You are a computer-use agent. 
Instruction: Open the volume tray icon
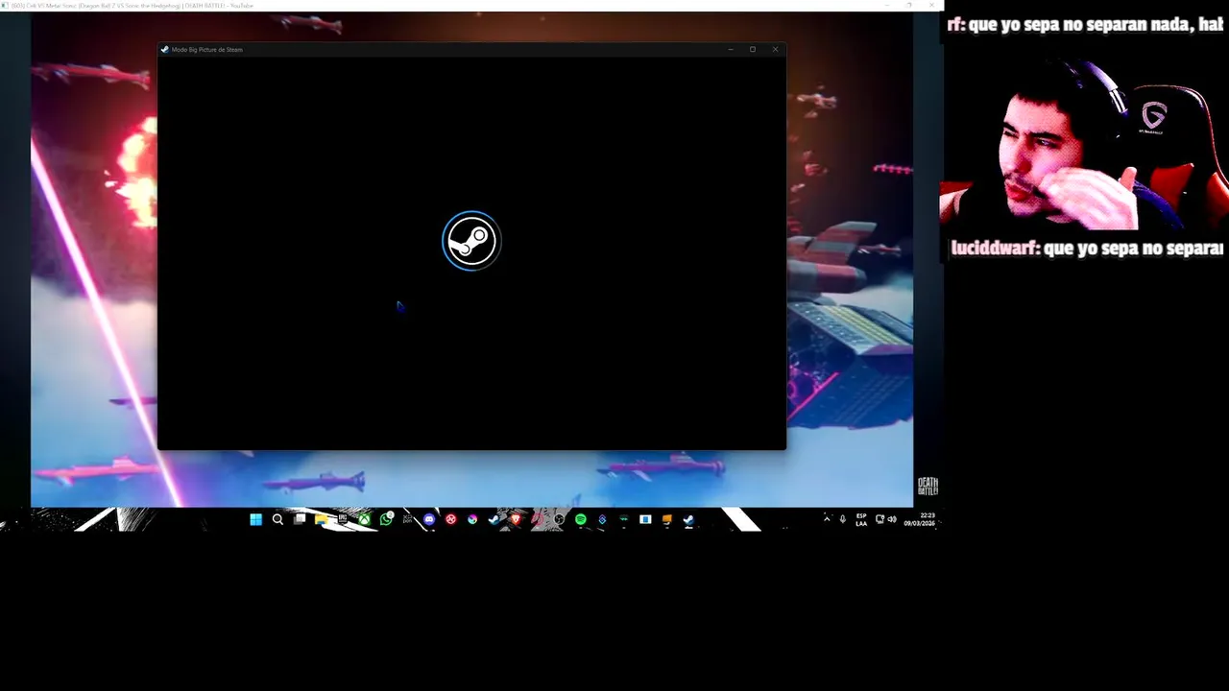[892, 519]
